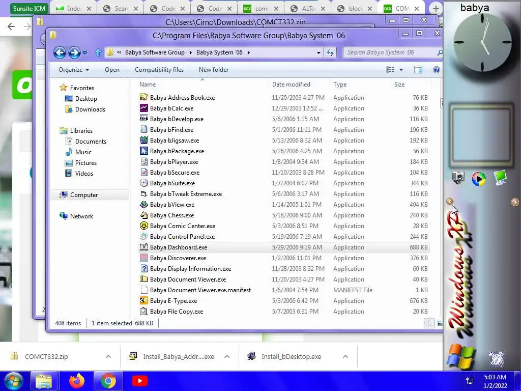
Task: Open recent pages dropdown near nav arrows
Action: click(x=85, y=52)
